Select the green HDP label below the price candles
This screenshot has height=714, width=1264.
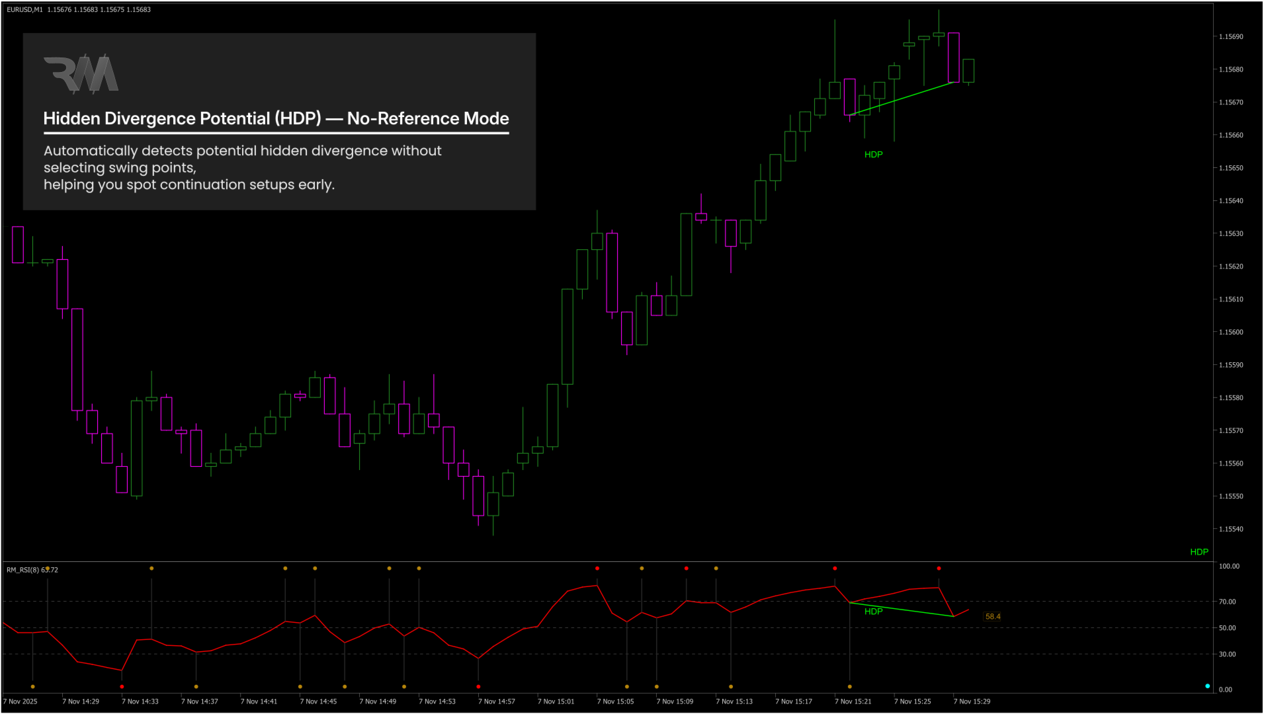[873, 155]
